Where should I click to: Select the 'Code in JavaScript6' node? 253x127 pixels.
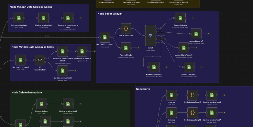[x=192, y=113]
